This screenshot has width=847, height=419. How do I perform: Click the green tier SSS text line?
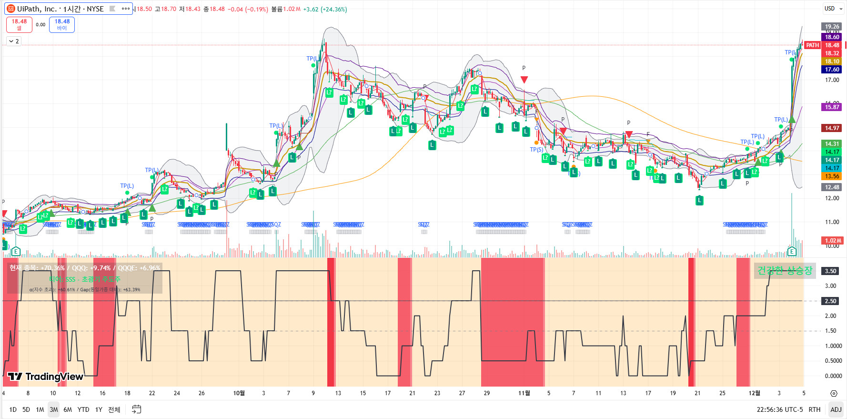pos(85,279)
